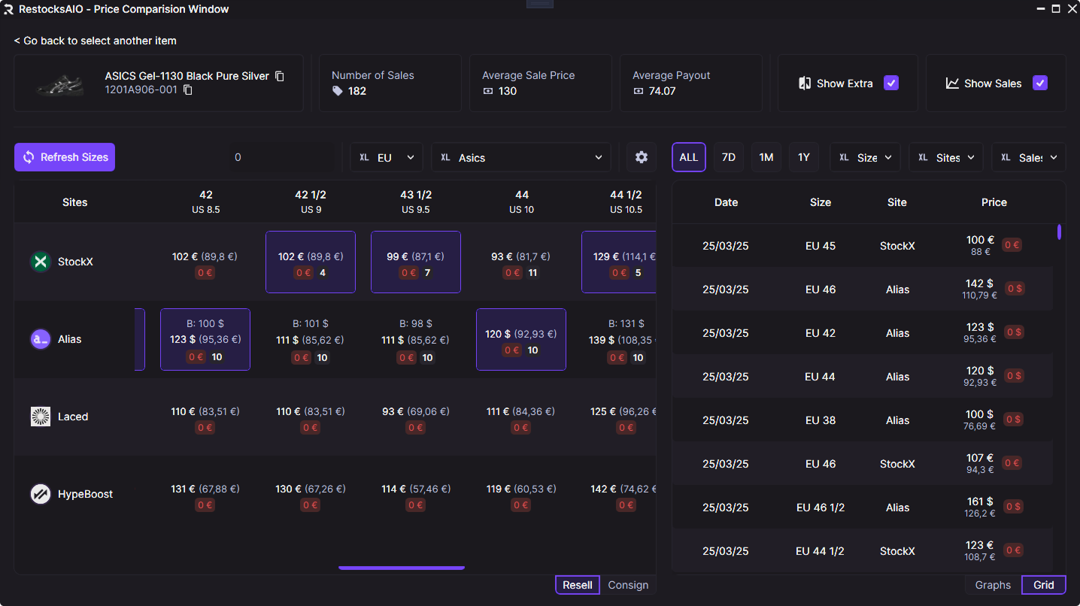Image resolution: width=1080 pixels, height=606 pixels.
Task: Click the Laced site logo
Action: [40, 417]
